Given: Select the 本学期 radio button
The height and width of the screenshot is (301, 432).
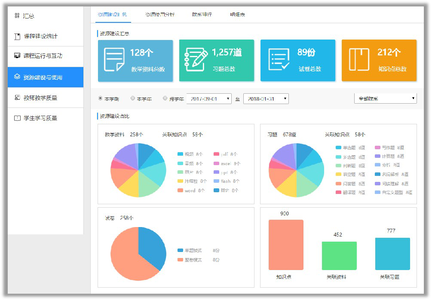Looking at the screenshot, I should (x=101, y=98).
